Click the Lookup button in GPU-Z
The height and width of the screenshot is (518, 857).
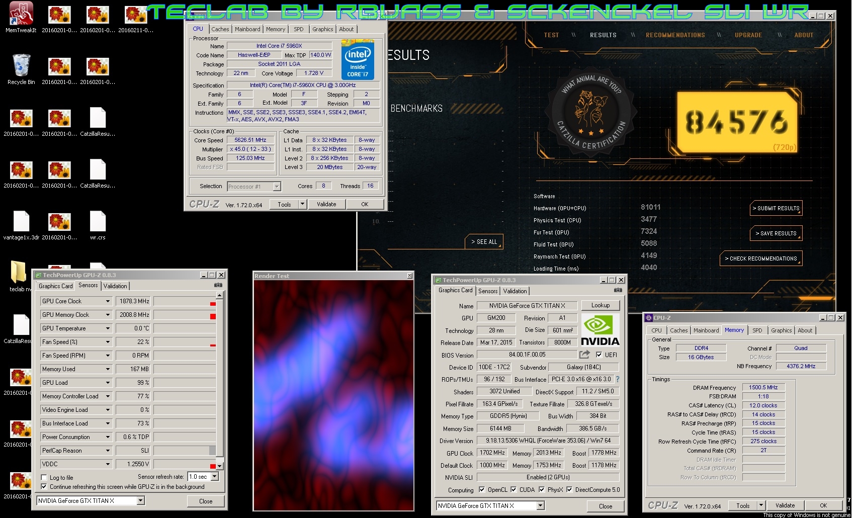pyautogui.click(x=601, y=305)
